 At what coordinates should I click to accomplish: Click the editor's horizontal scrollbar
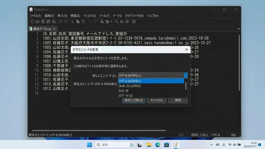pos(99,130)
